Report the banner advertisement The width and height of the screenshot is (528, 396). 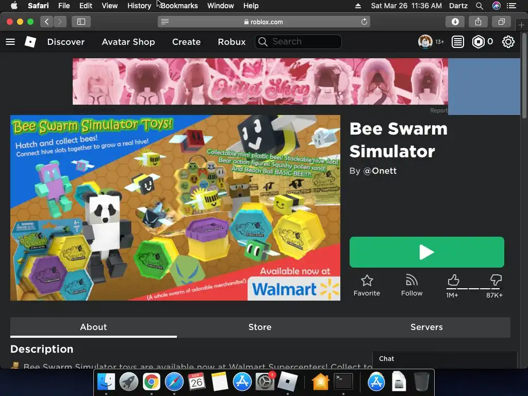(x=439, y=110)
